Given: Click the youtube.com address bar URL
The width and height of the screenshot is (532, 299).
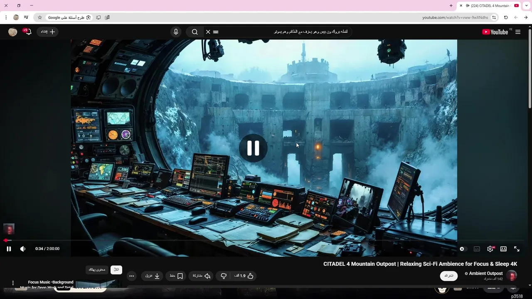Looking at the screenshot, I should tap(455, 17).
